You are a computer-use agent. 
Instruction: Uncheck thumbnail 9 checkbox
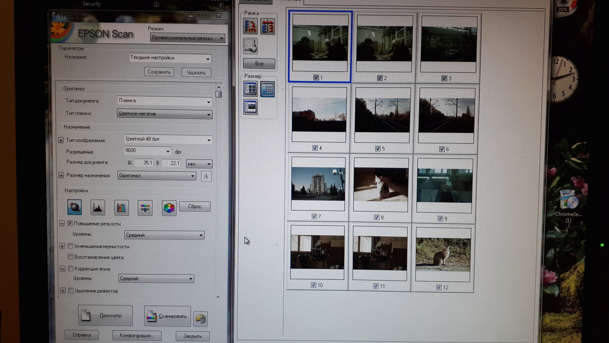coord(440,218)
